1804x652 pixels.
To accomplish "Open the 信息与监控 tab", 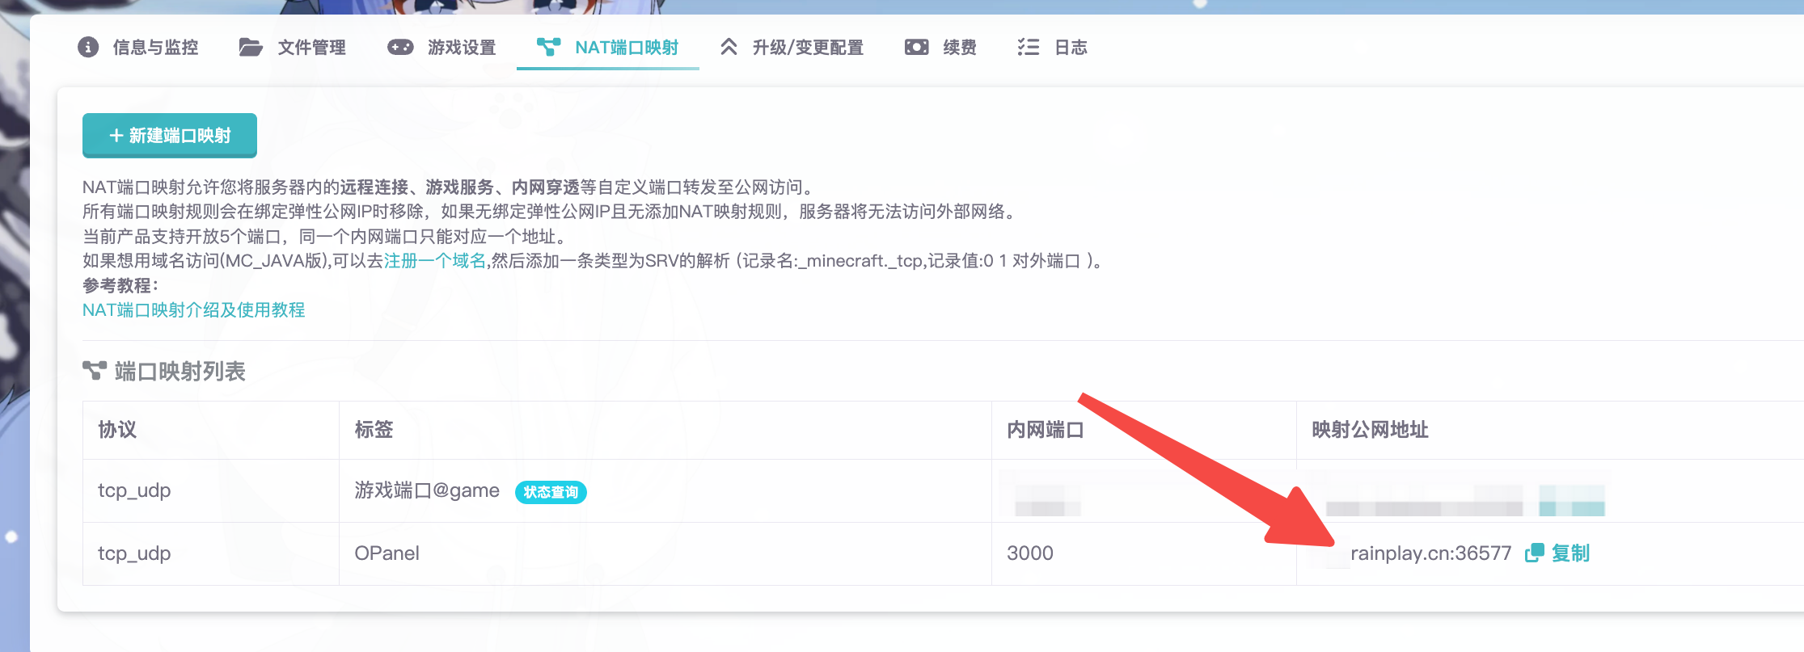I will pyautogui.click(x=155, y=48).
